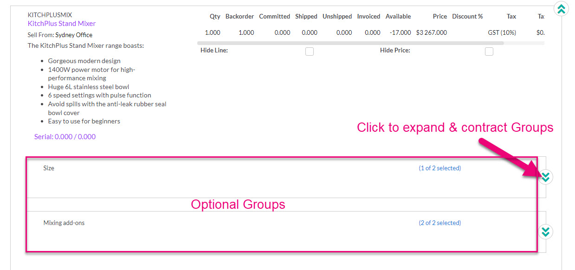The width and height of the screenshot is (575, 270).
Task: Click the Invoiced value 0.000
Action: tap(373, 32)
